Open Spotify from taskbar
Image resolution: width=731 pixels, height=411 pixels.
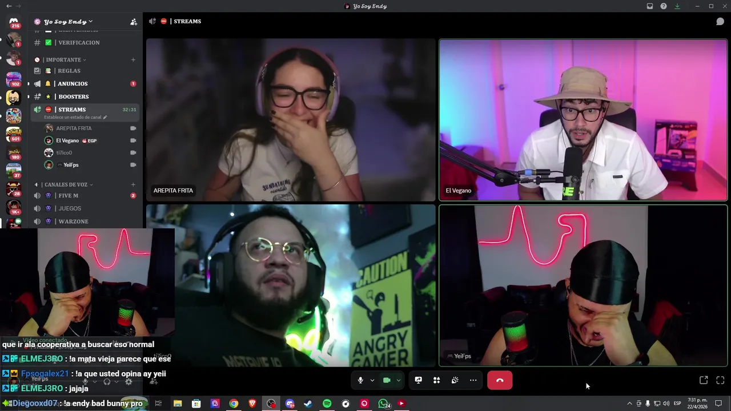[327, 404]
